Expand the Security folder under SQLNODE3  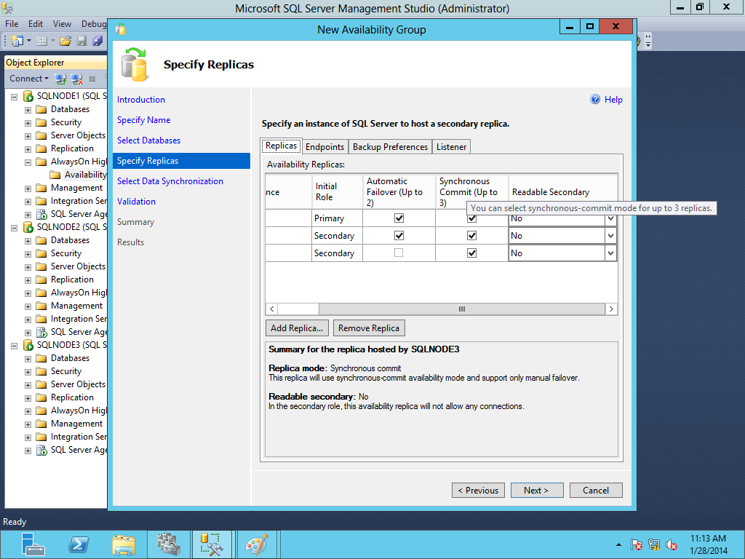point(28,372)
